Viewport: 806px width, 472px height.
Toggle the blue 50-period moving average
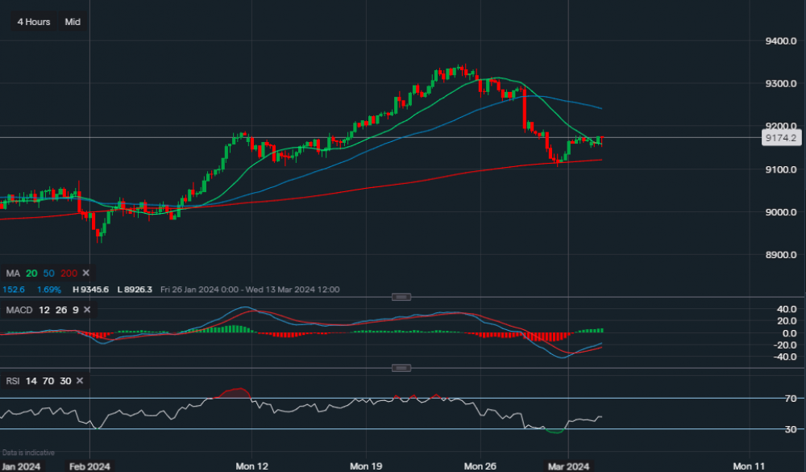pyautogui.click(x=48, y=273)
